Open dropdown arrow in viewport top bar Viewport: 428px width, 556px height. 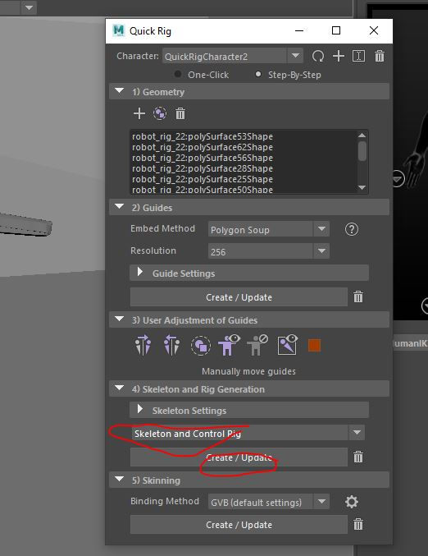pos(29,7)
